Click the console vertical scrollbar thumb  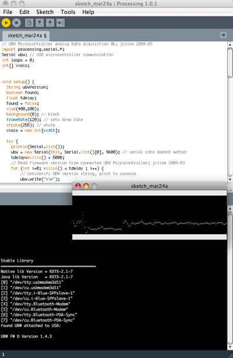point(230,279)
